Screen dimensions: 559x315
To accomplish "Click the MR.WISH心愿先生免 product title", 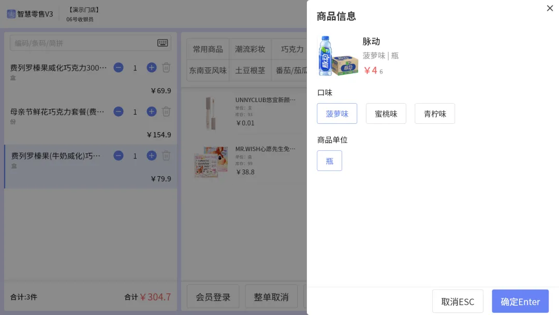I will tap(265, 149).
